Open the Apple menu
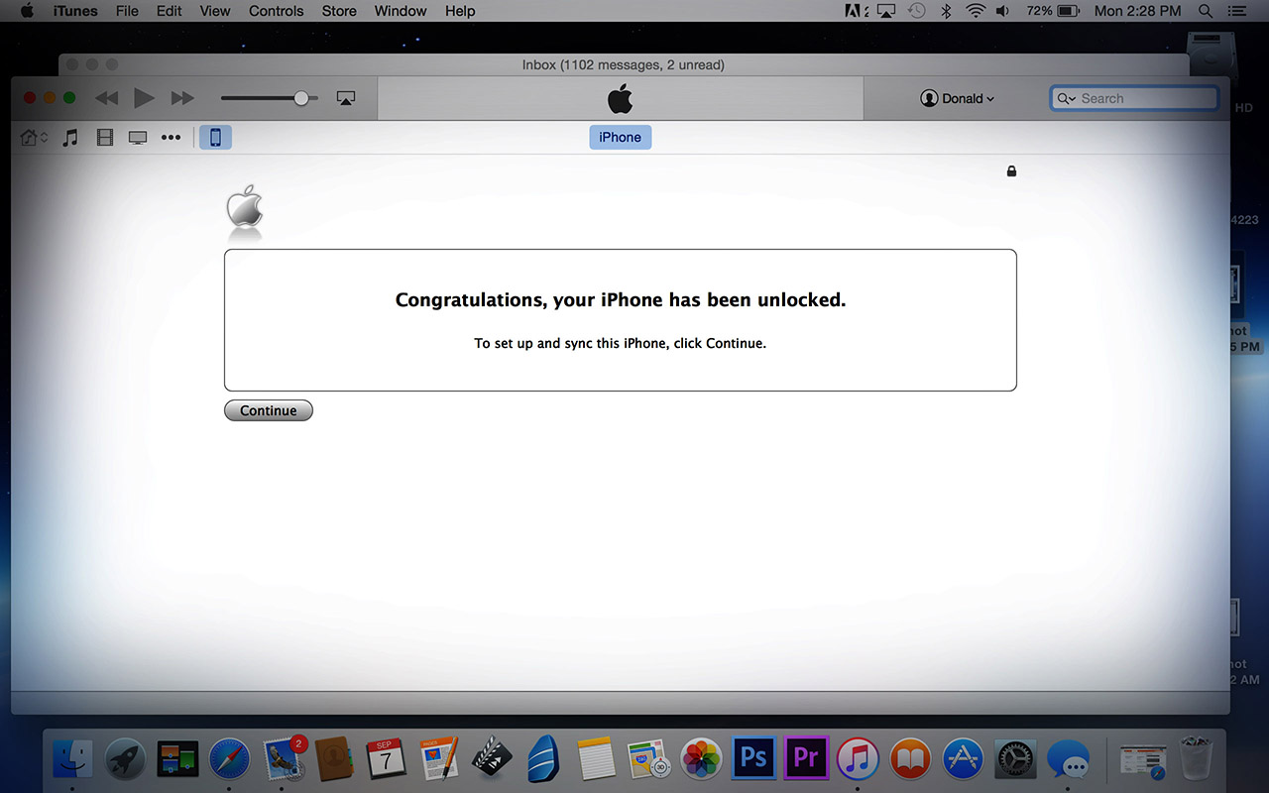This screenshot has width=1269, height=793. 27,11
